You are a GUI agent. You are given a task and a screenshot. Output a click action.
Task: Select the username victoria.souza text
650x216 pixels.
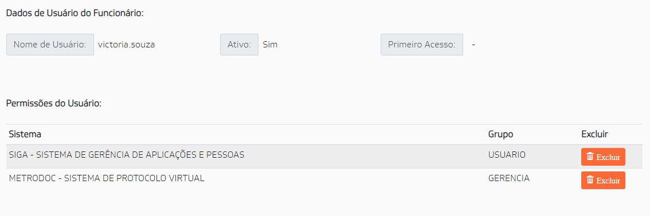click(127, 45)
